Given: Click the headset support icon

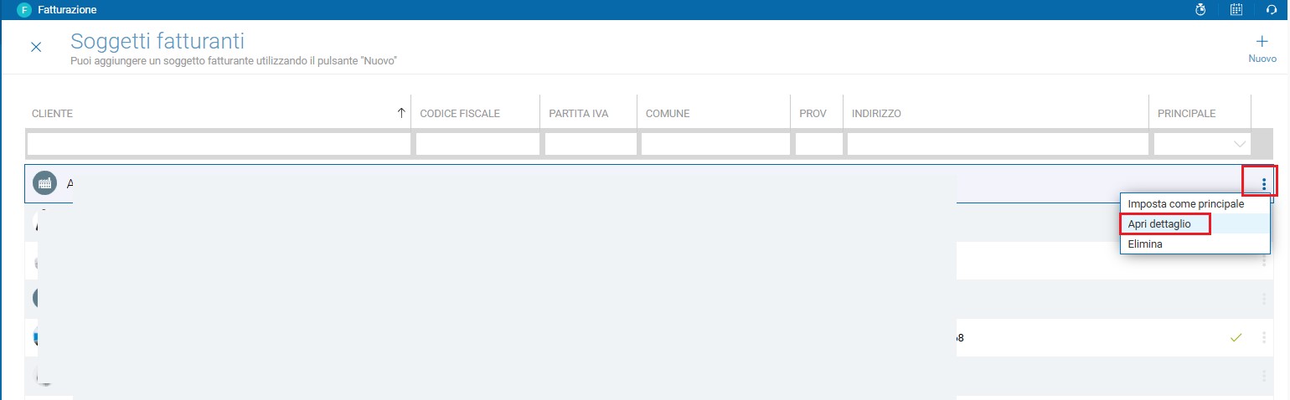Looking at the screenshot, I should click(x=1271, y=10).
